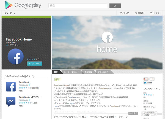
Task: Open マイアプリ in the top navigation
Action: [x=154, y=13]
